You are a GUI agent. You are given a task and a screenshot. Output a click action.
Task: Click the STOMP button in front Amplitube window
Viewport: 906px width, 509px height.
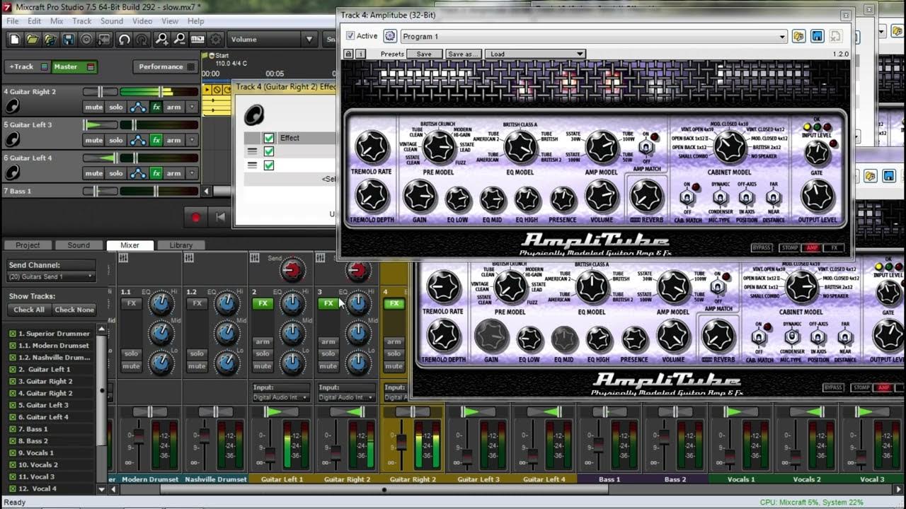pyautogui.click(x=789, y=248)
